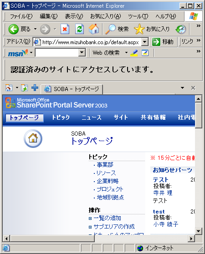Image resolution: width=205 pixels, height=254 pixels.
Task: Open the 事業部 topic link
Action: [x=105, y=165]
